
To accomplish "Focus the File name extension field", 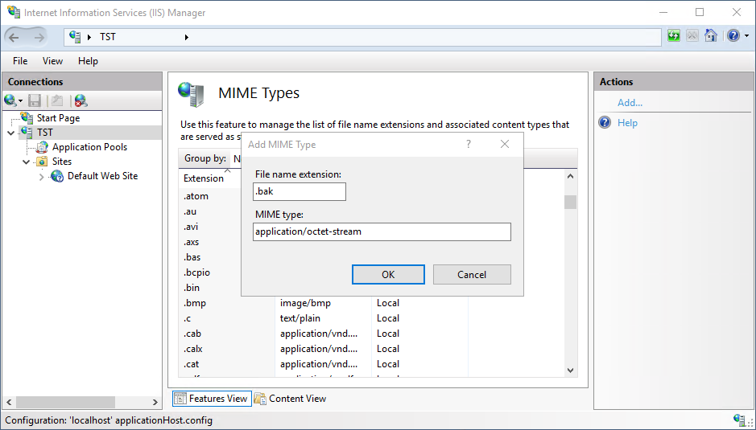I will [300, 191].
